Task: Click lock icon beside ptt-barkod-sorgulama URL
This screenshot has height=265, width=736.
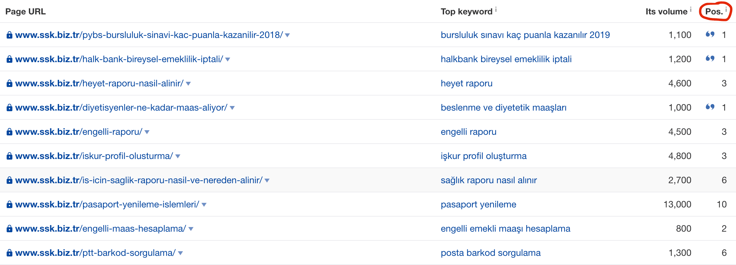Action: pos(10,253)
